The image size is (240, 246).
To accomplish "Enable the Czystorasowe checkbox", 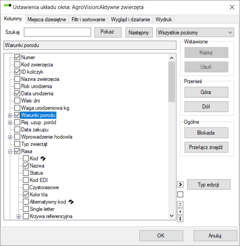I will [x=26, y=187].
